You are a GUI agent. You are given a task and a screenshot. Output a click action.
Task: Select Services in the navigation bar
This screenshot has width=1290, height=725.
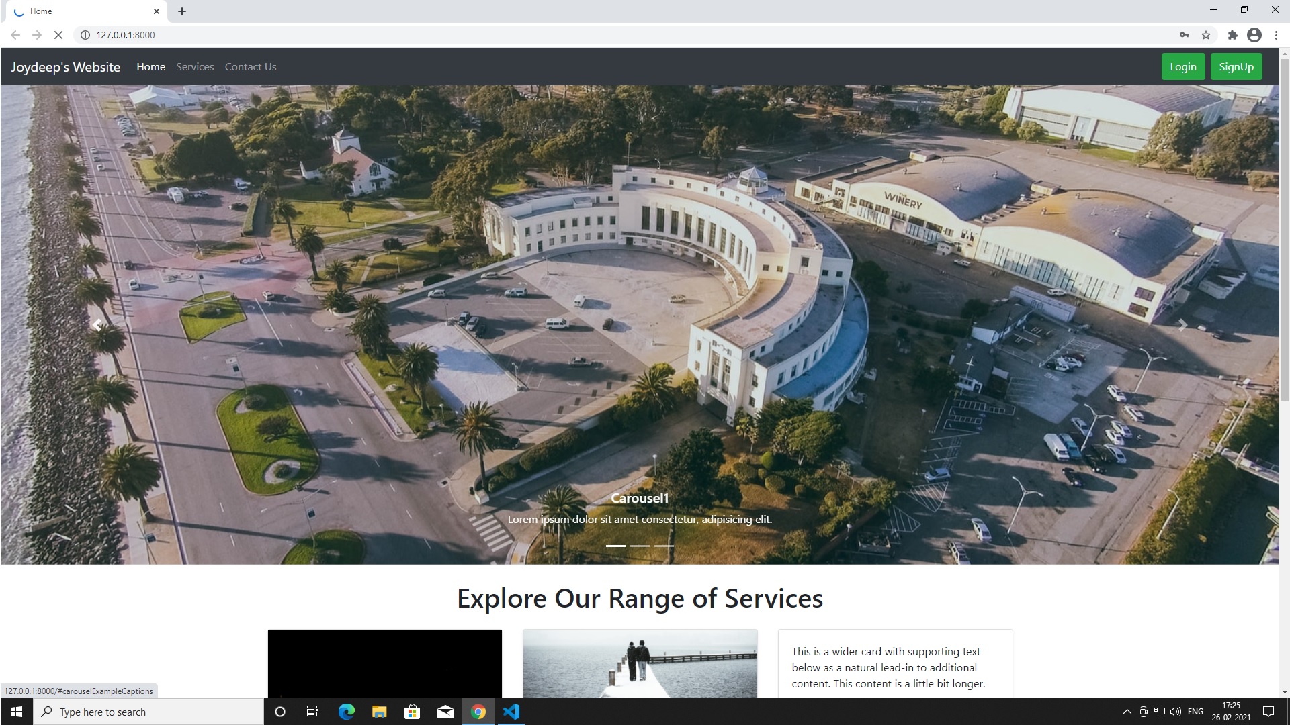pos(195,66)
